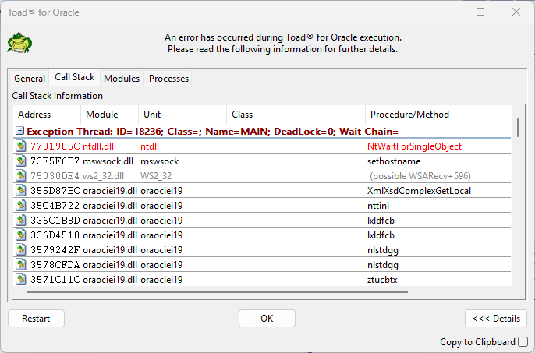The image size is (535, 353).
Task: Click the row icon for address 3579242F
Action: click(x=21, y=249)
